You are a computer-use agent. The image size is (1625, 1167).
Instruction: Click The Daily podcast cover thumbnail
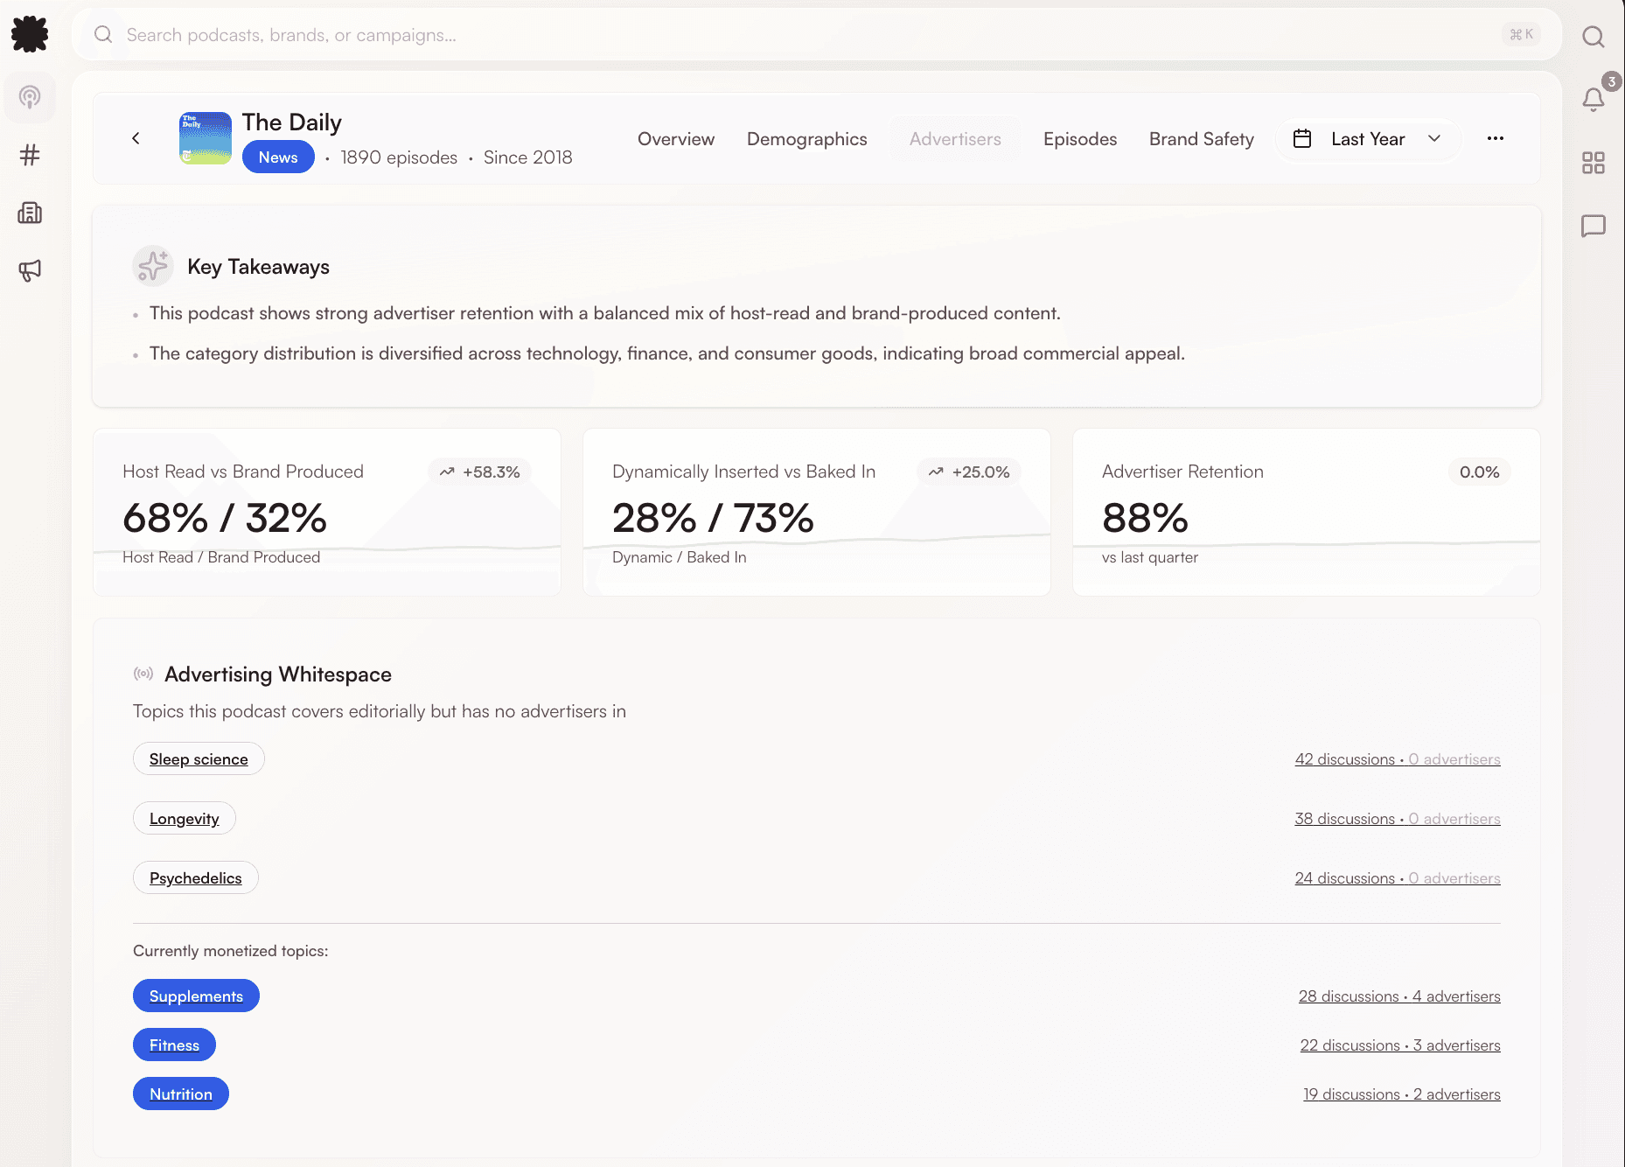tap(206, 138)
